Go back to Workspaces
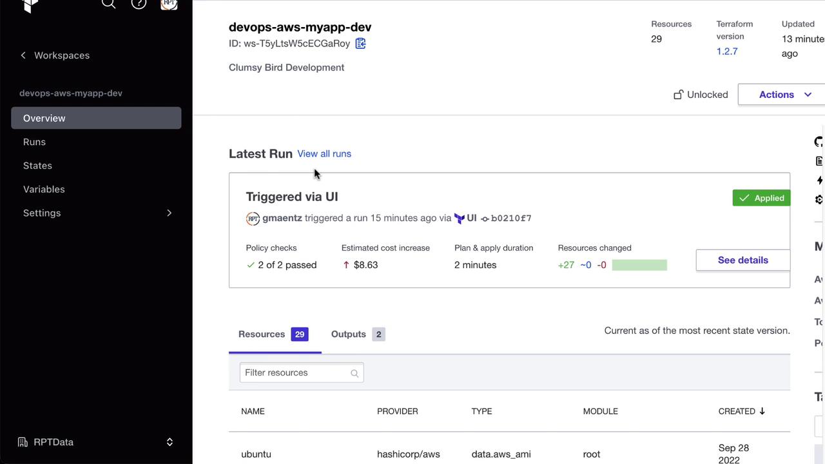 click(x=55, y=55)
